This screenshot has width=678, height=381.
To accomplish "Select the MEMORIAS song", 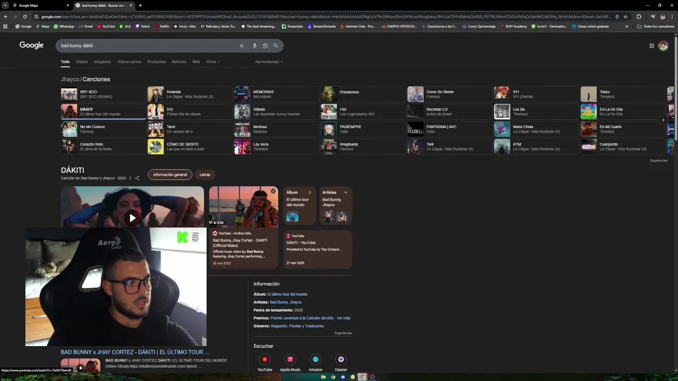I will pos(276,94).
